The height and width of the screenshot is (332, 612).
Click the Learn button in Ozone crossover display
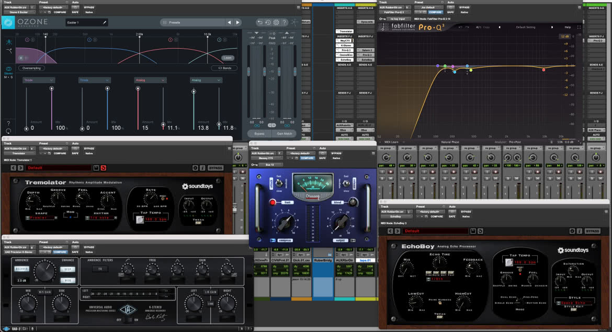click(x=228, y=58)
